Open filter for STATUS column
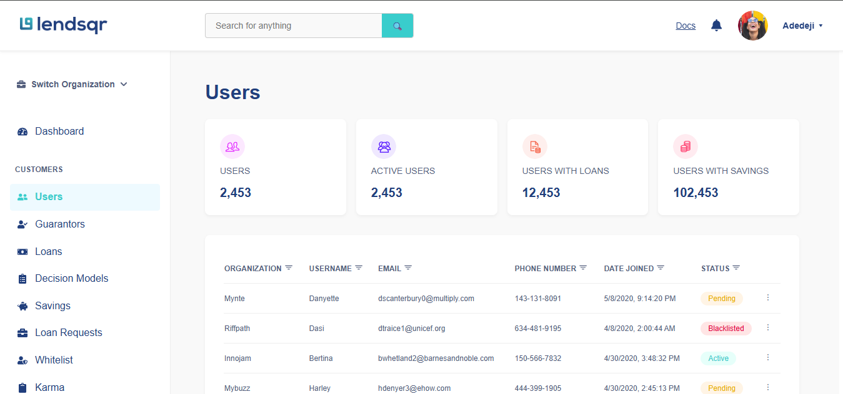 pyautogui.click(x=736, y=268)
